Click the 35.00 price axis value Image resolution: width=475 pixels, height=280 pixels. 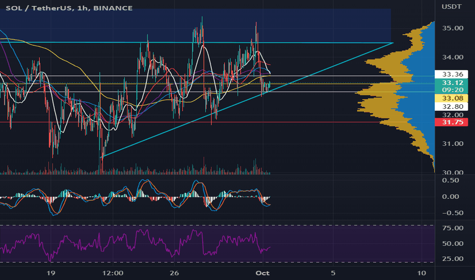[x=453, y=28]
